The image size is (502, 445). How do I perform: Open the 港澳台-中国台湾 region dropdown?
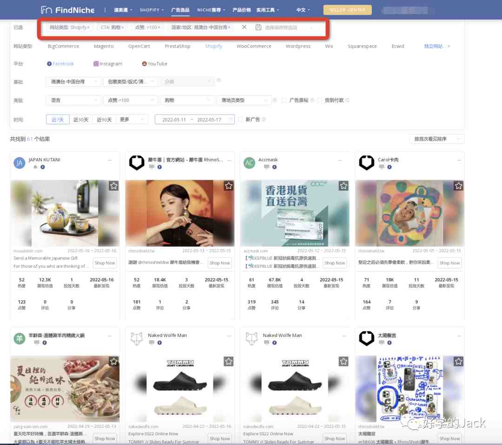pyautogui.click(x=73, y=82)
